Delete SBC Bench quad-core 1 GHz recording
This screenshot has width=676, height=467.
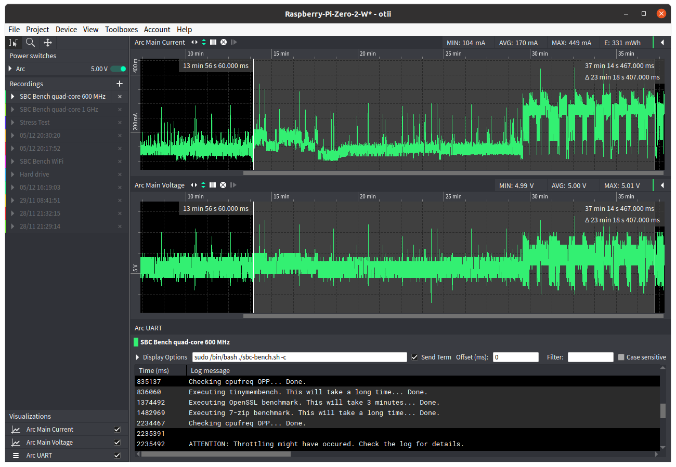click(x=120, y=110)
